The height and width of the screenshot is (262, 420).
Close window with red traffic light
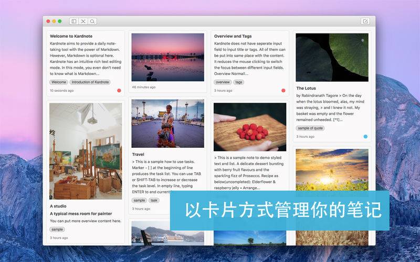[48, 21]
